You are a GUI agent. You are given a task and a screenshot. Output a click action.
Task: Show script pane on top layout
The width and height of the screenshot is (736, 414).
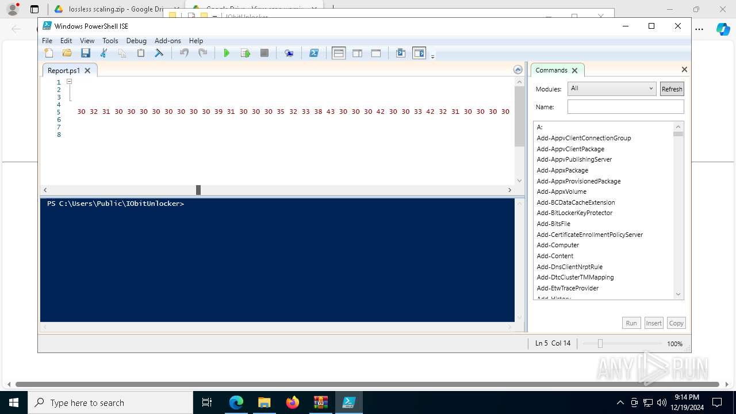(x=339, y=53)
